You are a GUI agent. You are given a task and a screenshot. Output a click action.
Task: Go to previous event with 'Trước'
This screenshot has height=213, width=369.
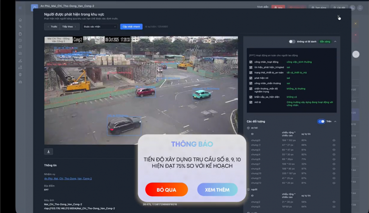[x=52, y=27]
